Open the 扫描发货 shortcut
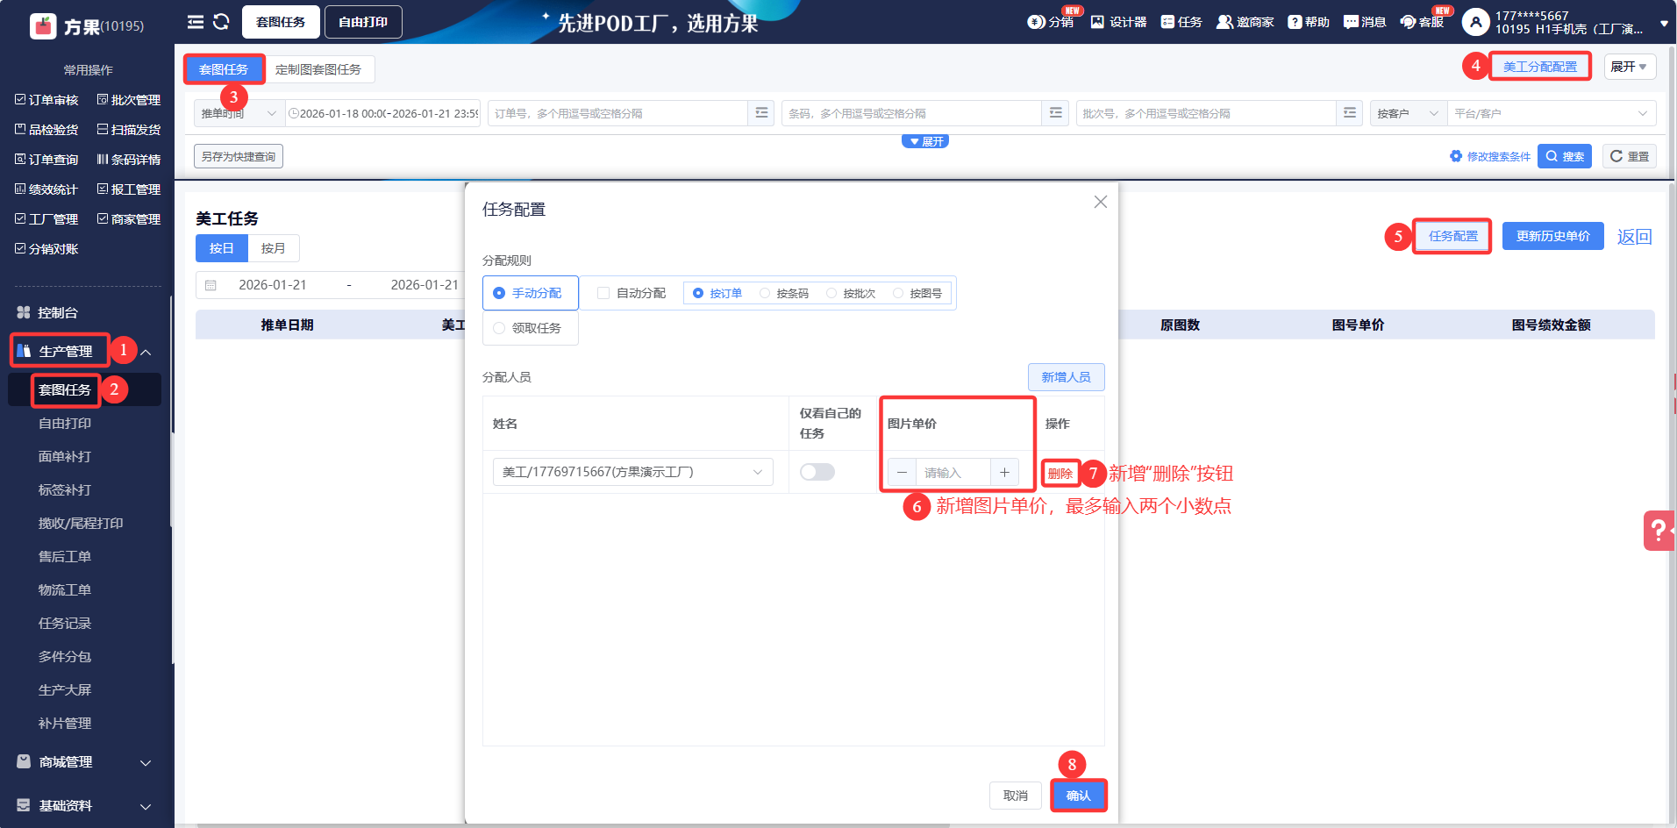The height and width of the screenshot is (828, 1677). (x=129, y=130)
